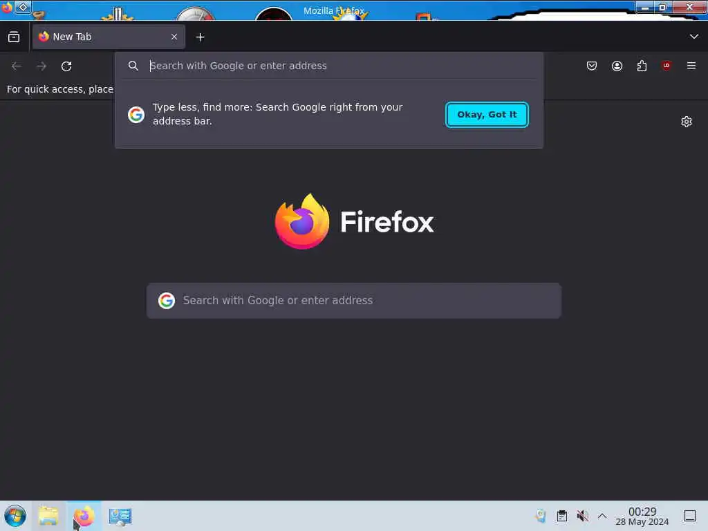Click the Okay, Got It button

pyautogui.click(x=487, y=115)
